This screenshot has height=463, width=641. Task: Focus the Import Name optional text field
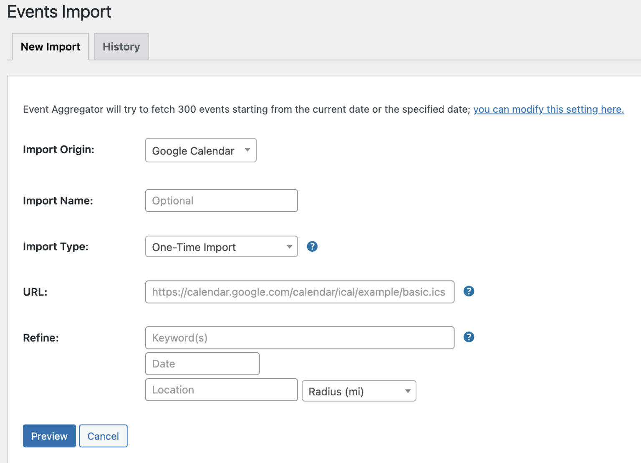[221, 201]
